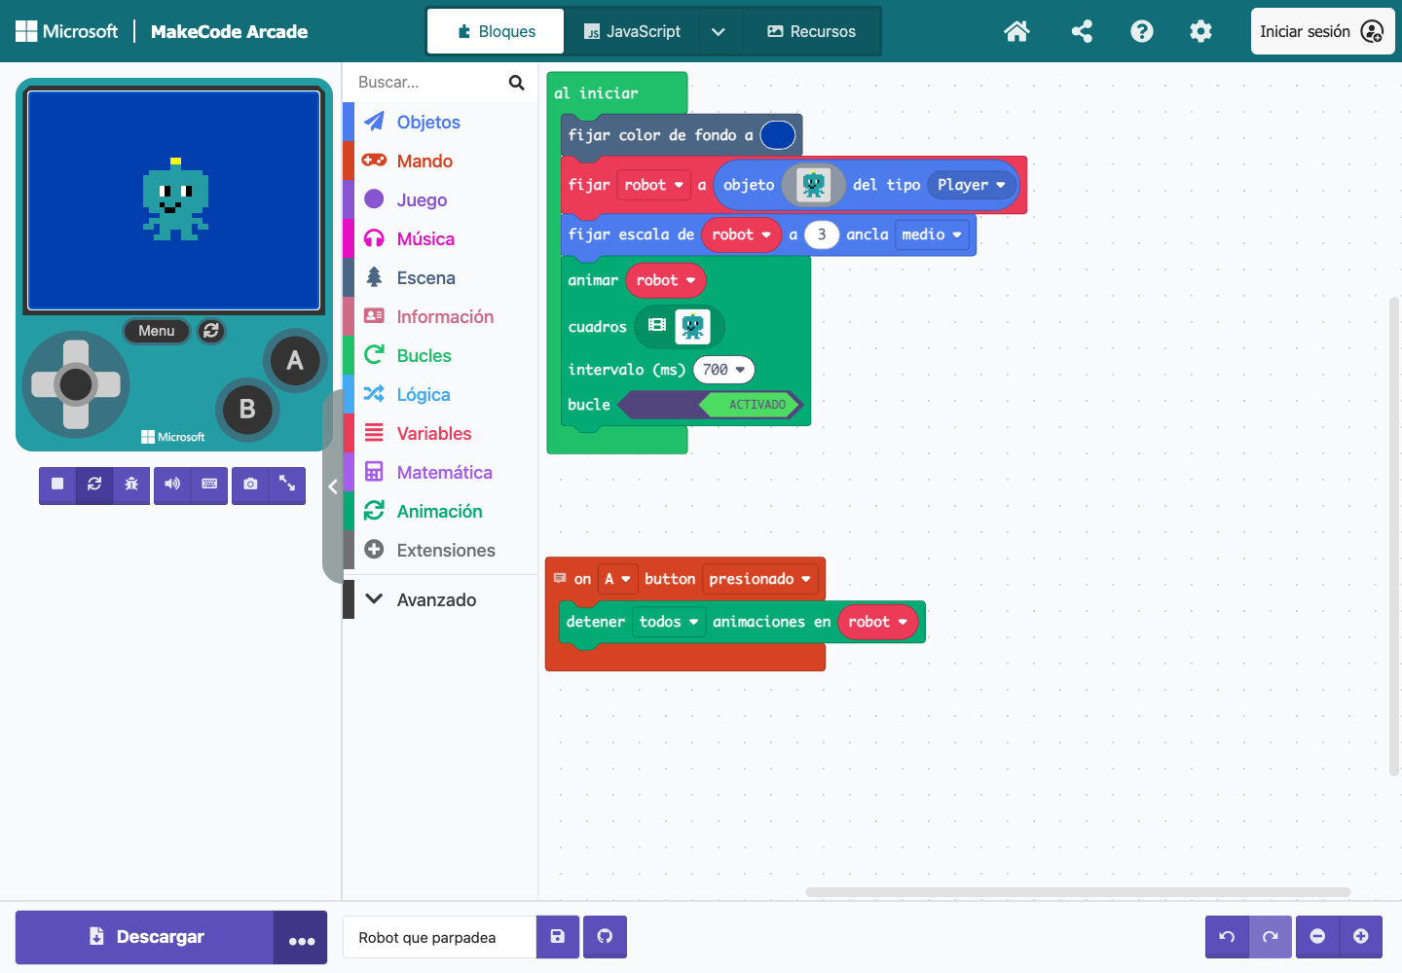Open the Matemática block category
The width and height of the screenshot is (1402, 973).
click(440, 472)
